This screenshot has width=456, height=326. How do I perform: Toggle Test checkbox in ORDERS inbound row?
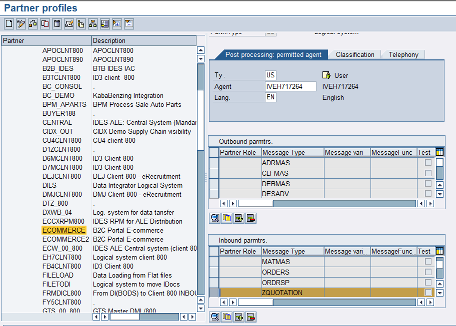pos(428,272)
